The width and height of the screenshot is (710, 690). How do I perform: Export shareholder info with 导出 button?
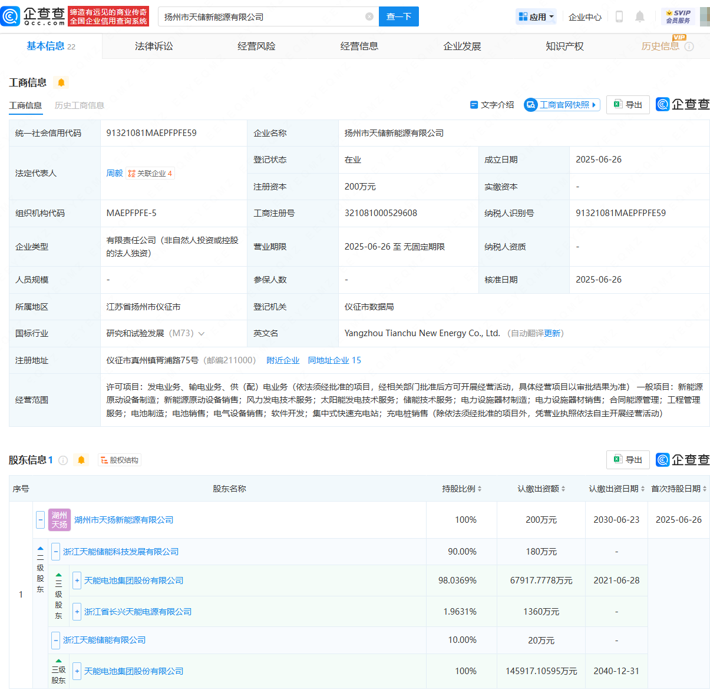(628, 460)
